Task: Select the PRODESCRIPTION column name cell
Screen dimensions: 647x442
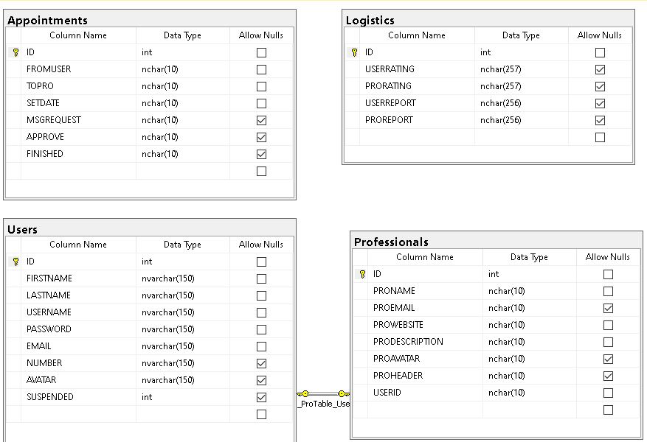Action: (425, 342)
